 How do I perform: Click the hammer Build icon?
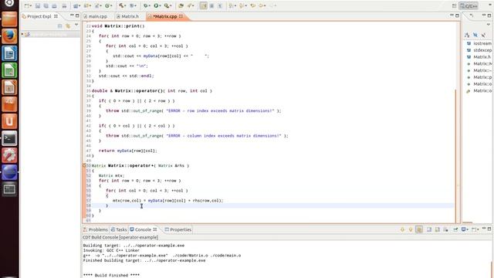tap(121, 5)
